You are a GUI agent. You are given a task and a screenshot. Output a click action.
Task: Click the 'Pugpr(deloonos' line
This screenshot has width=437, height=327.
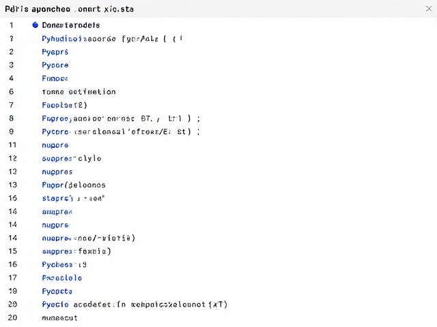[x=74, y=185]
